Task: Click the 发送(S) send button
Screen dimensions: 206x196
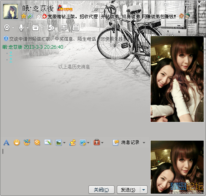Action: pyautogui.click(x=129, y=190)
